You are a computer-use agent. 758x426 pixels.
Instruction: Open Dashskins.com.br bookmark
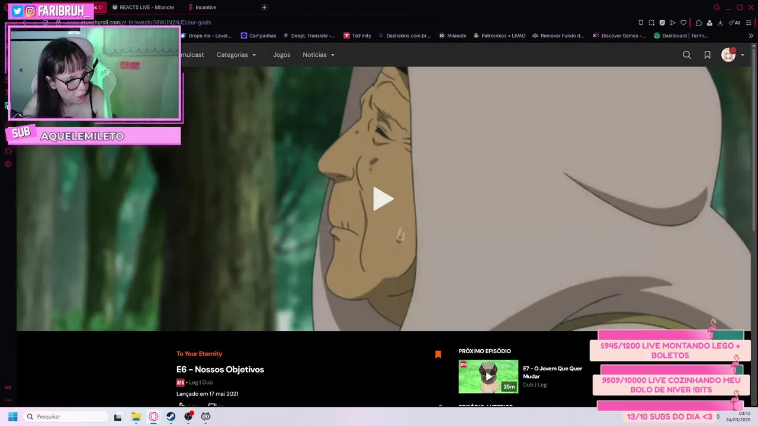[x=404, y=35]
